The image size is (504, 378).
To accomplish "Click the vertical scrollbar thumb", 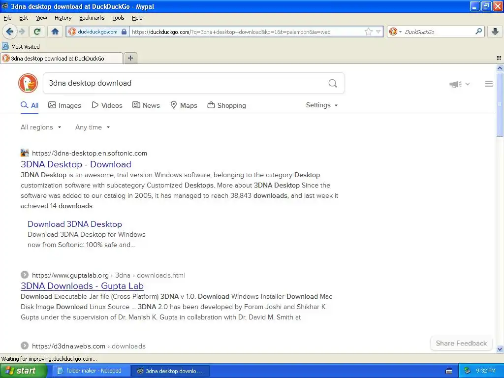I will click(500, 104).
